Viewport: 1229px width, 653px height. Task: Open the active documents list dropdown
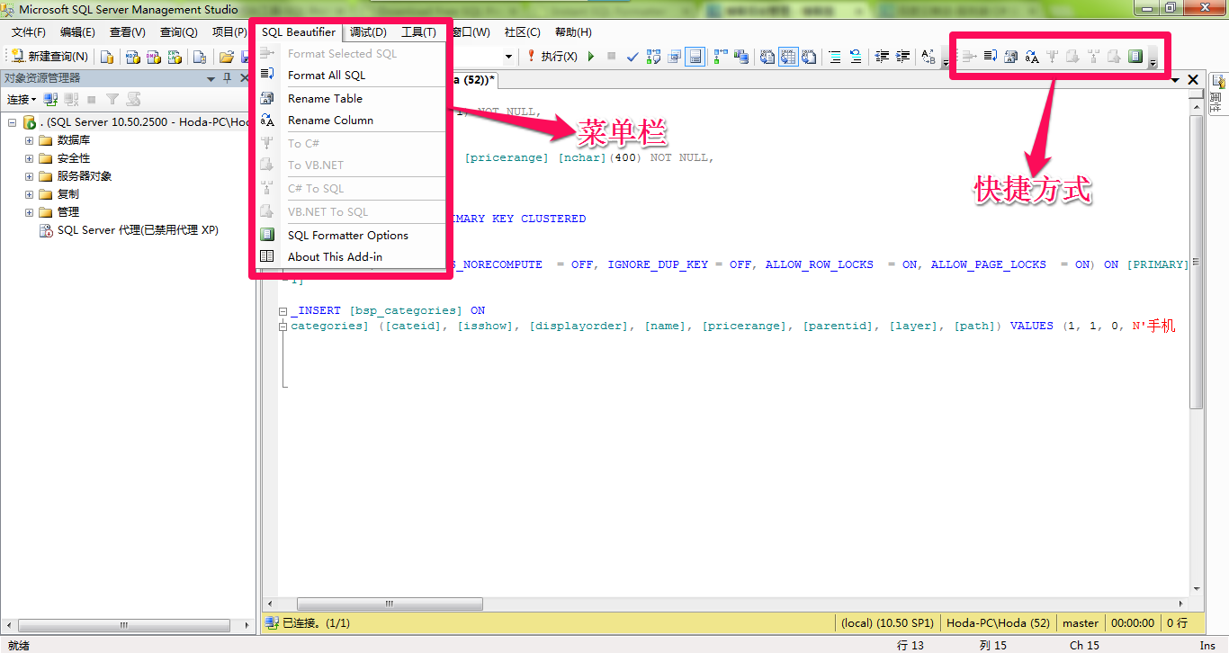(1175, 80)
